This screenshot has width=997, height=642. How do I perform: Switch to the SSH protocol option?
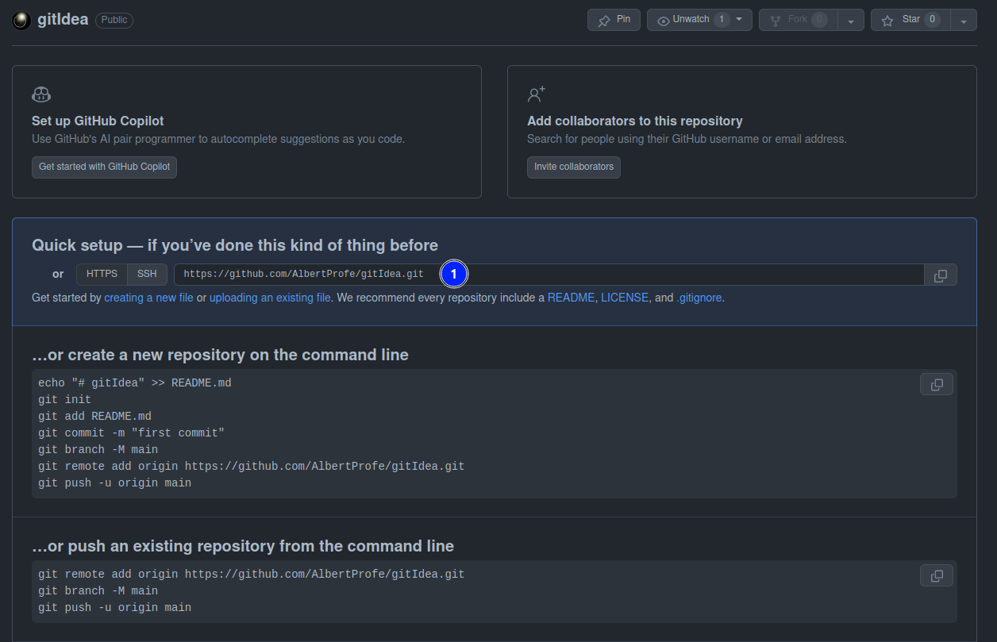pyautogui.click(x=147, y=275)
